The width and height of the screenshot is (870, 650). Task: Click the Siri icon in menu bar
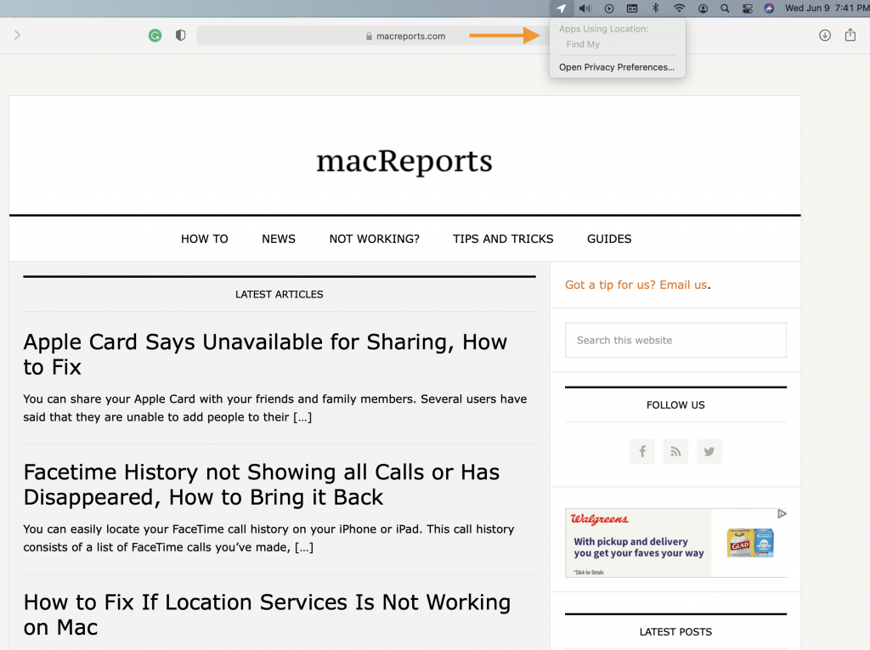point(769,8)
